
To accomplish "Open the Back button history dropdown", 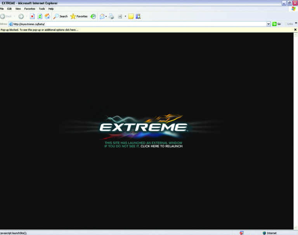I will (x=15, y=16).
